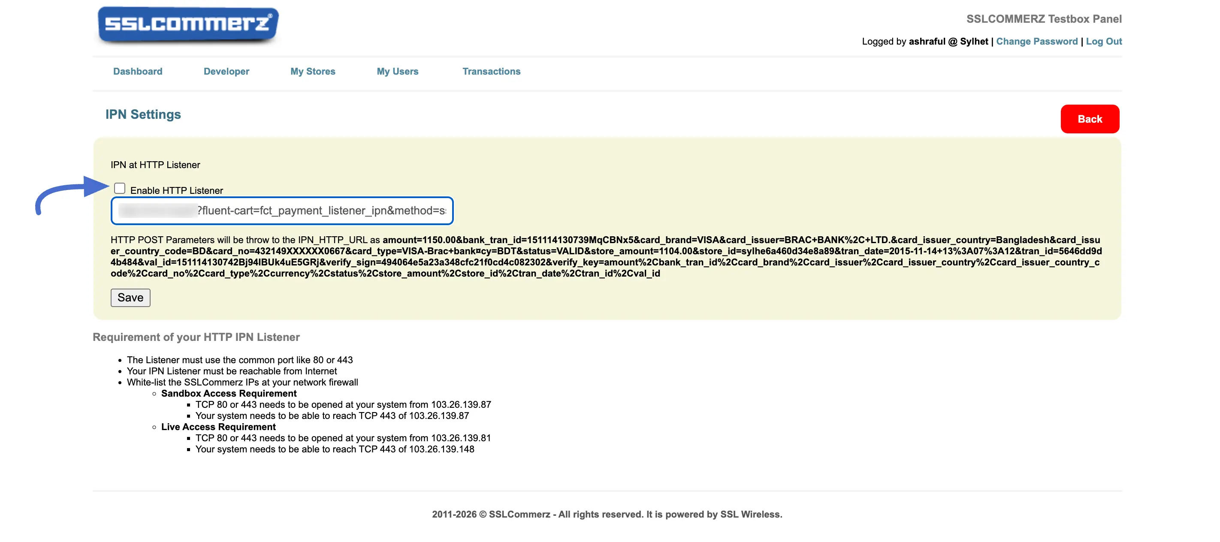The height and width of the screenshot is (542, 1220).
Task: Click the line 'reach TCP 443 of 103.26.139.148'
Action: click(x=335, y=449)
